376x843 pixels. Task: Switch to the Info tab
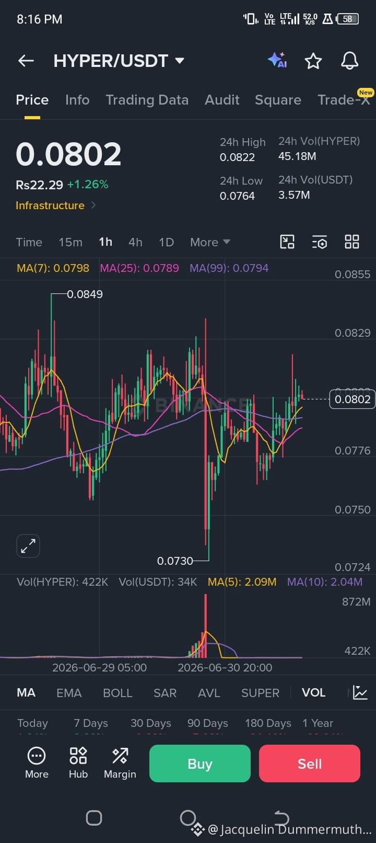click(x=77, y=100)
